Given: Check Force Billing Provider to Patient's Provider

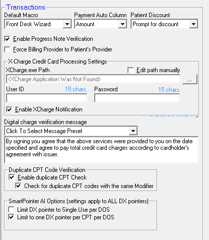Looking at the screenshot, I should (x=7, y=49).
